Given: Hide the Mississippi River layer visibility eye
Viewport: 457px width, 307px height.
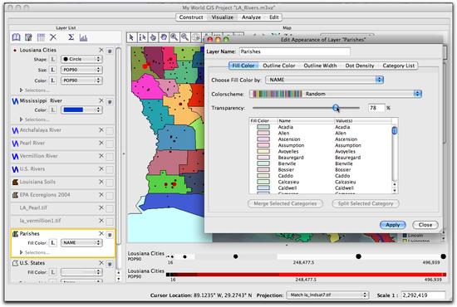Looking at the screenshot, I should (110, 101).
